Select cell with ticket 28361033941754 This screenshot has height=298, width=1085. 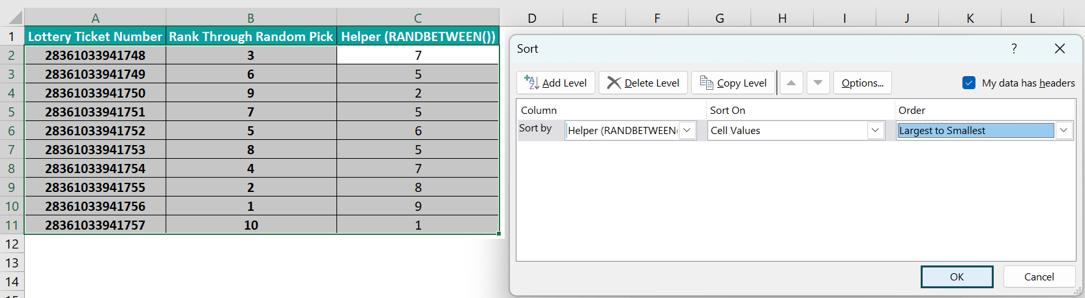(95, 169)
